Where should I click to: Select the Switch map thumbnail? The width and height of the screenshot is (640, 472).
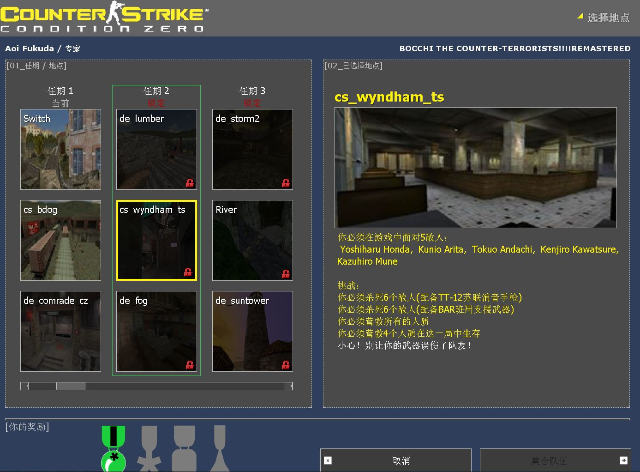pos(60,149)
